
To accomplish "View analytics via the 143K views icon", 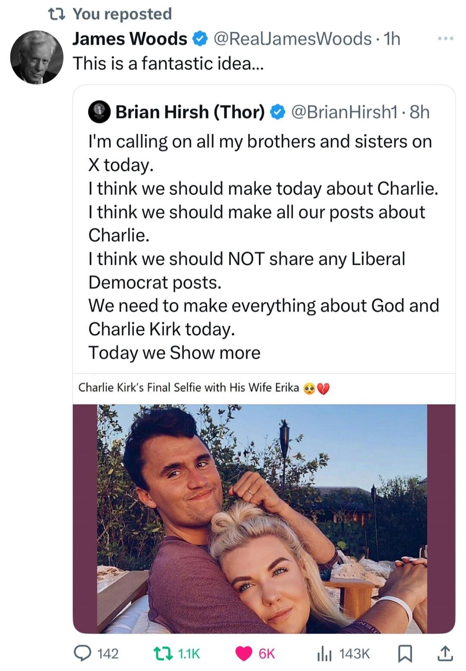I will click(324, 653).
